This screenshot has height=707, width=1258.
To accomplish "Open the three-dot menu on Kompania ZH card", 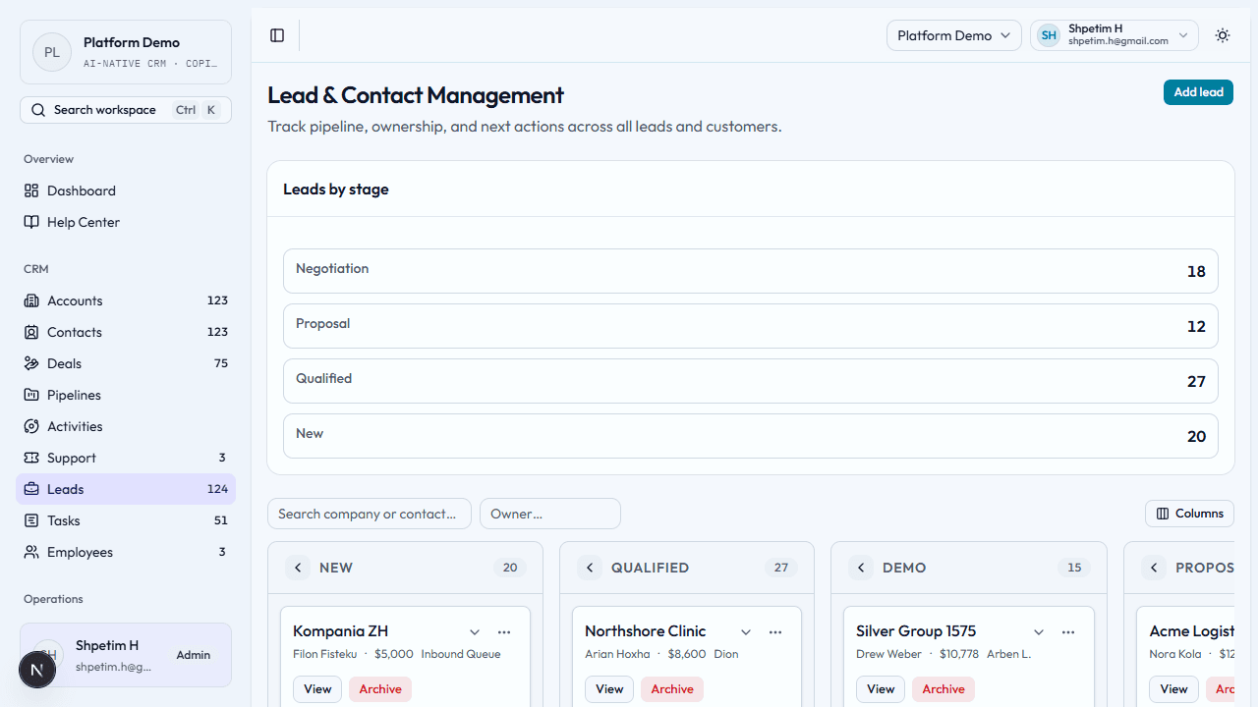I will click(504, 631).
